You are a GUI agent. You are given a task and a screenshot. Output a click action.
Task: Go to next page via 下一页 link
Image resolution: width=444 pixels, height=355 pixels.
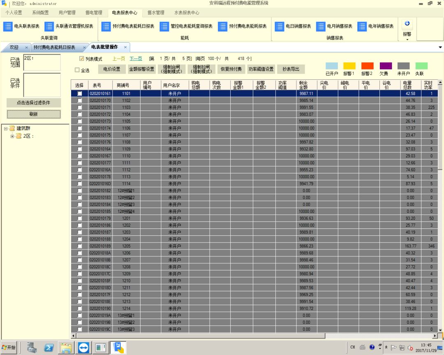click(x=136, y=59)
